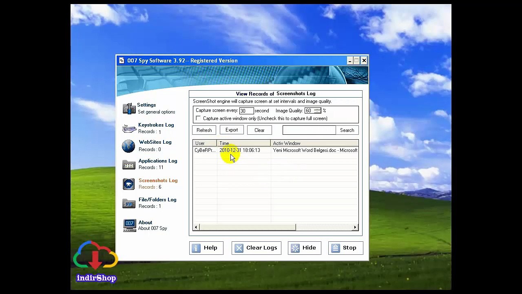Click the right arrow of horizontal scrollbar
Viewport: 522px width, 294px height.
pos(355,227)
